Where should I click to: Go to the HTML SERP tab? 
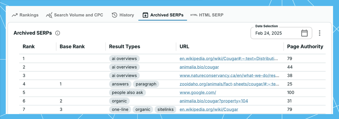coord(207,15)
